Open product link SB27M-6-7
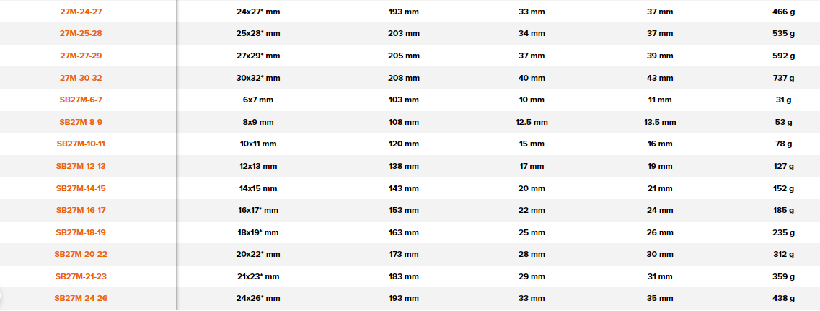This screenshot has height=311, width=820. [x=81, y=100]
